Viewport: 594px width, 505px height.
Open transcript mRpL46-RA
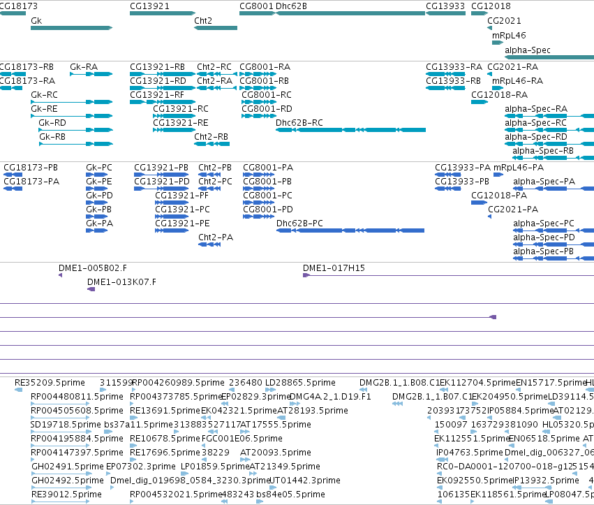517,81
